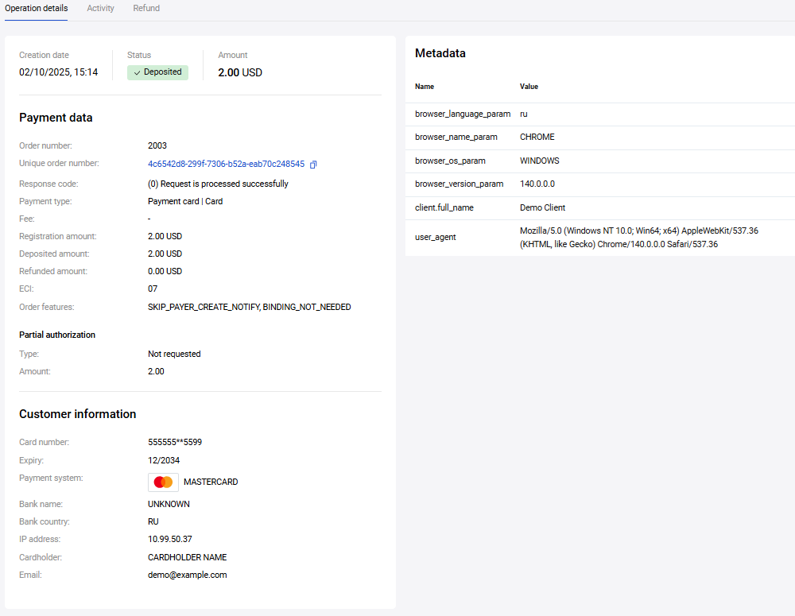Select the Operation details tab
Screen dimensions: 795x616
pyautogui.click(x=36, y=8)
